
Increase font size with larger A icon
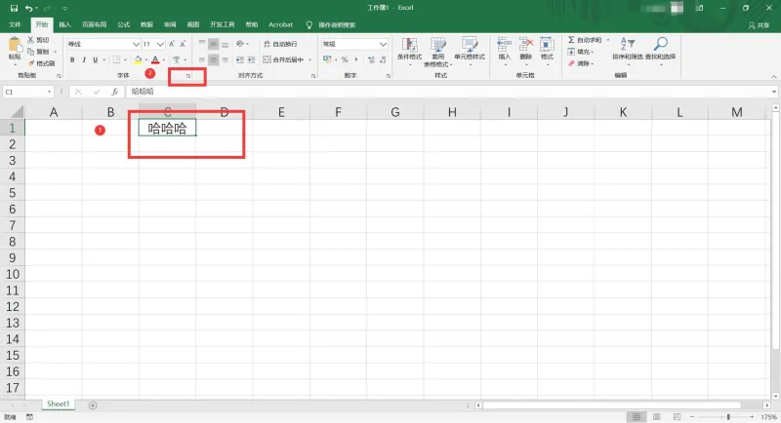tap(172, 44)
